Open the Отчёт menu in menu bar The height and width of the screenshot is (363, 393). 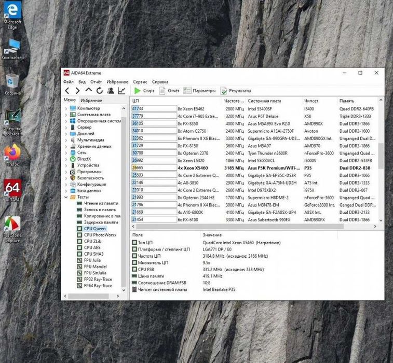[96, 82]
